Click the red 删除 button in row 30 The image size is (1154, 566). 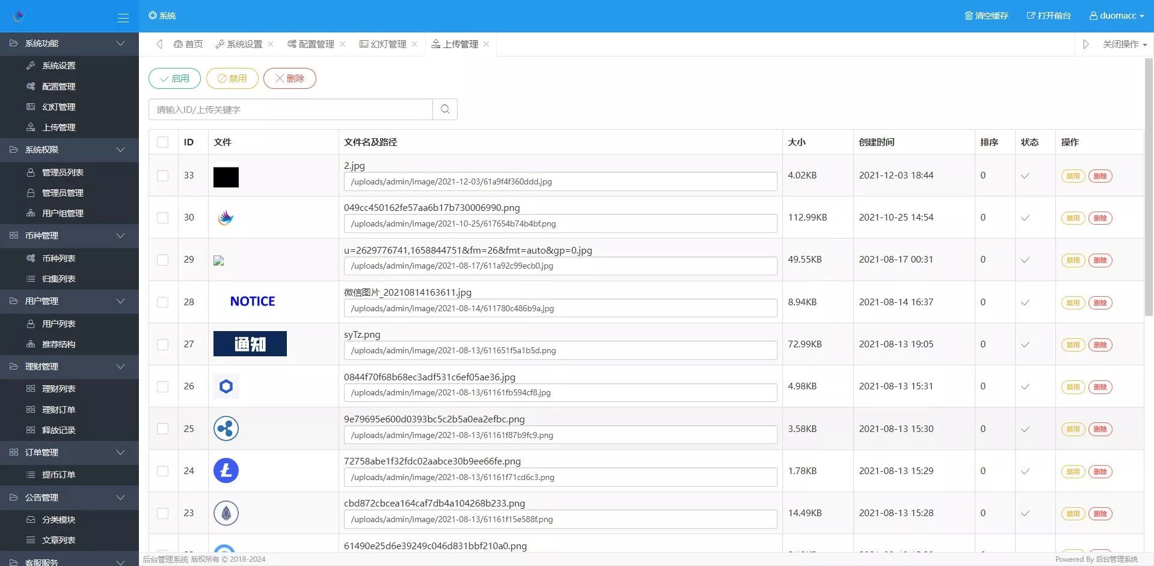point(1100,218)
